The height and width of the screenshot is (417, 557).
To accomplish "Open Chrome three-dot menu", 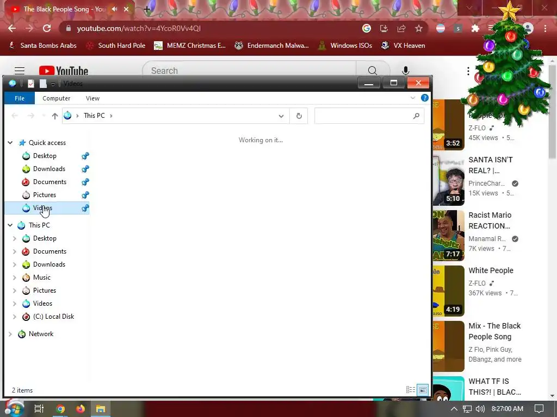I will (545, 28).
